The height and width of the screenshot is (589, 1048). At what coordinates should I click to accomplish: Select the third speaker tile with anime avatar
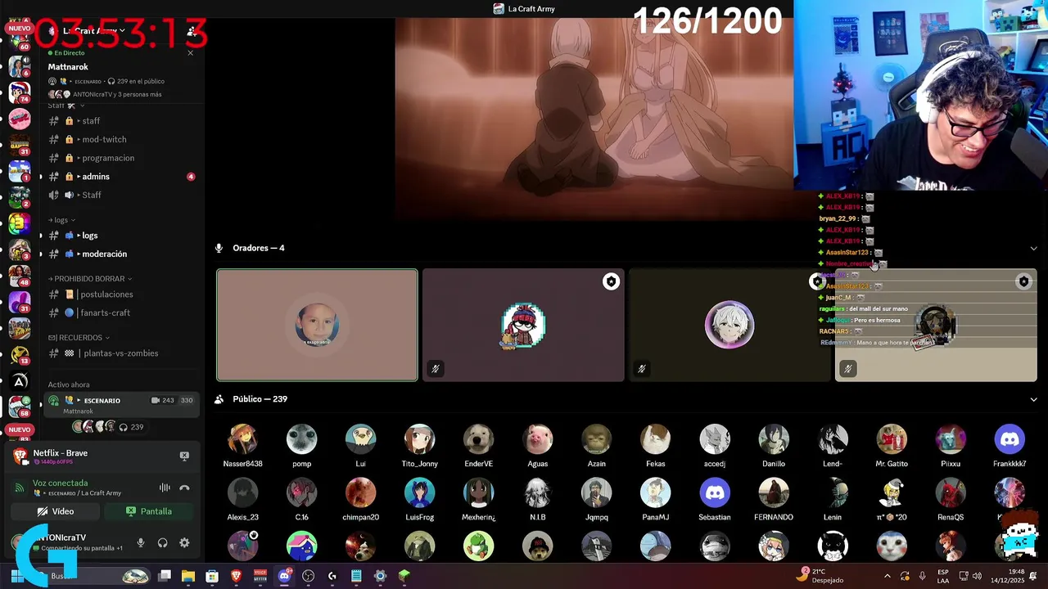[730, 325]
